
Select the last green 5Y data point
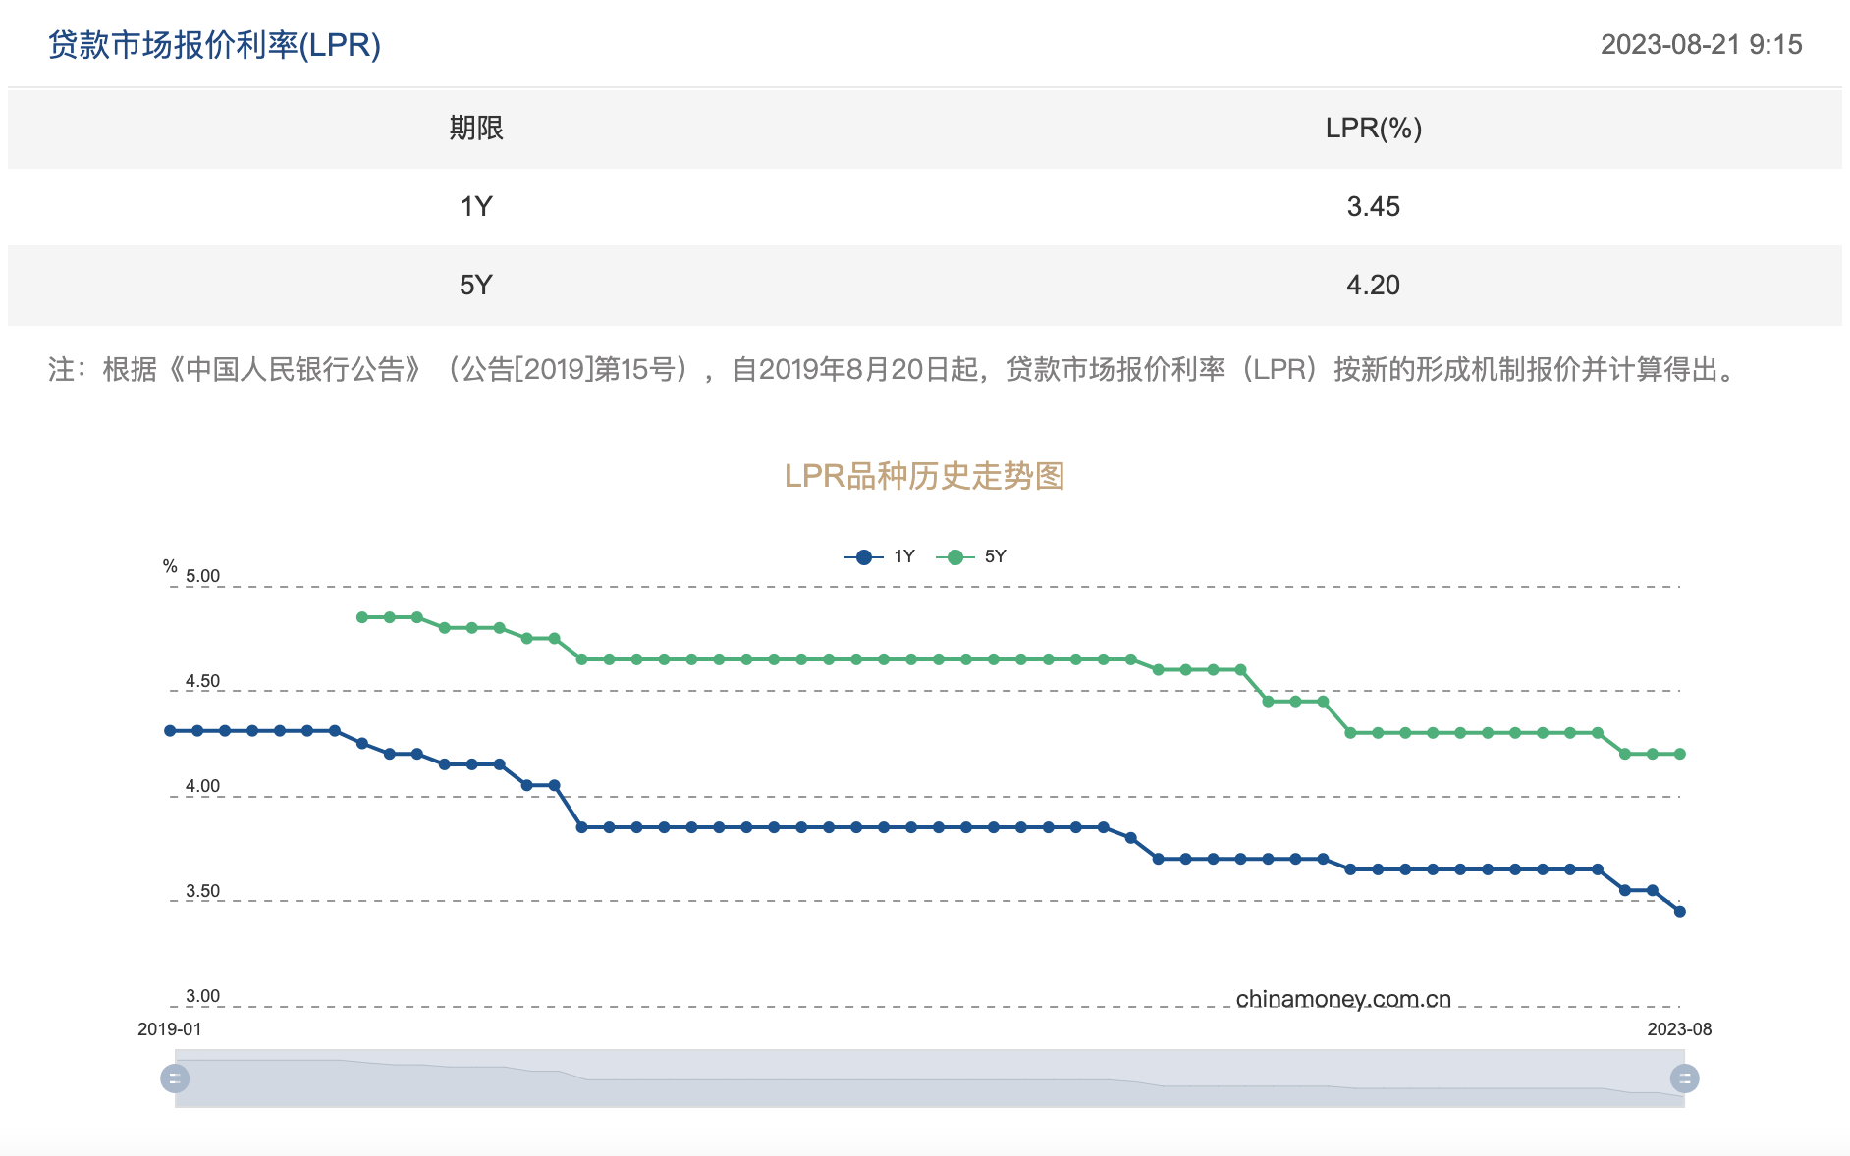click(x=1679, y=754)
